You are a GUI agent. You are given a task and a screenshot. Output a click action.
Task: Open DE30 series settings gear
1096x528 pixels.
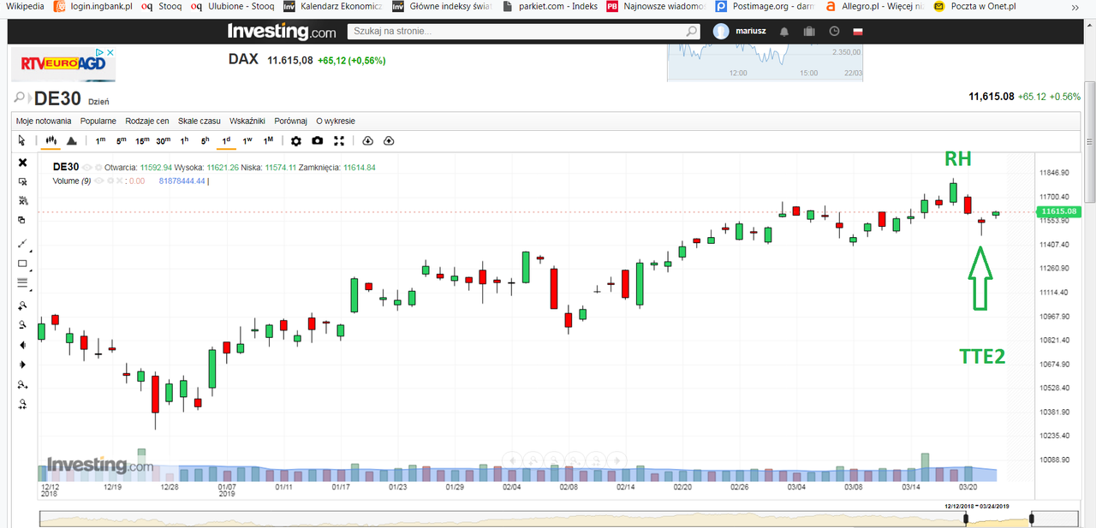tap(98, 168)
